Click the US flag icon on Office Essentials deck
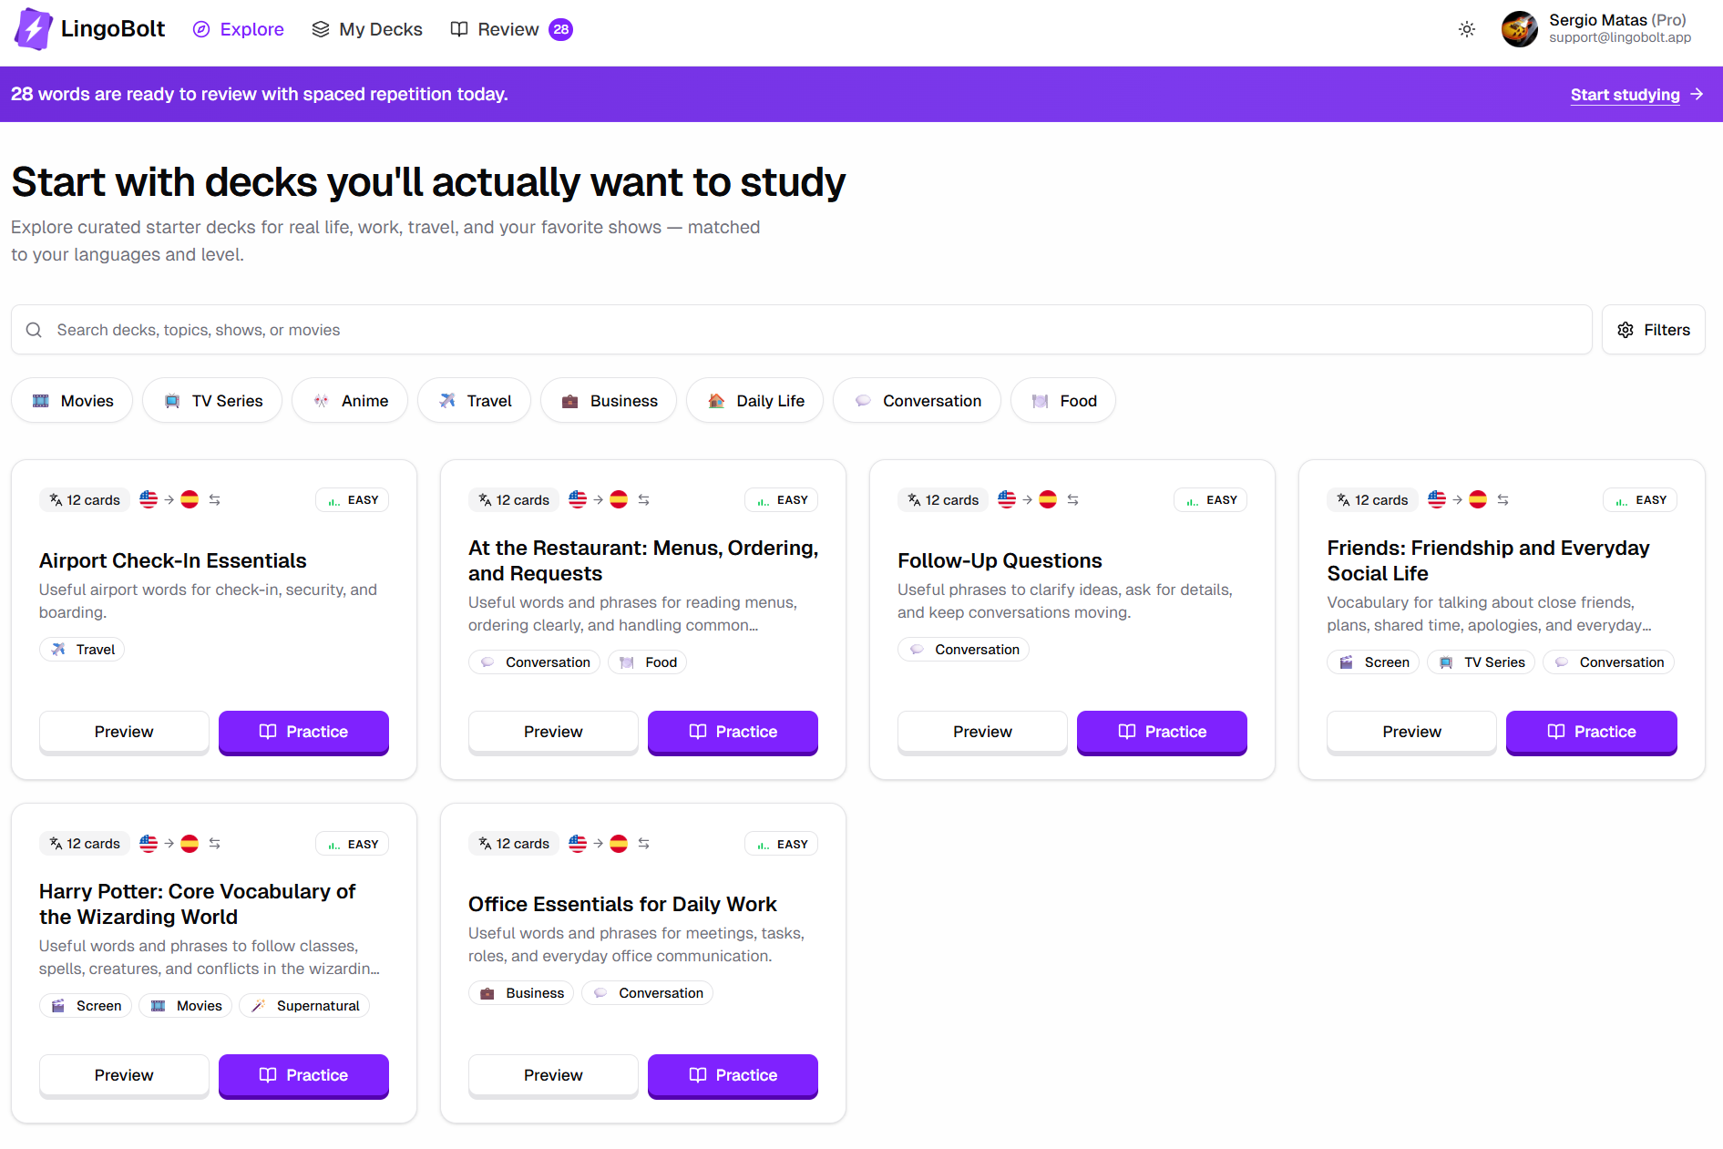 [x=577, y=844]
